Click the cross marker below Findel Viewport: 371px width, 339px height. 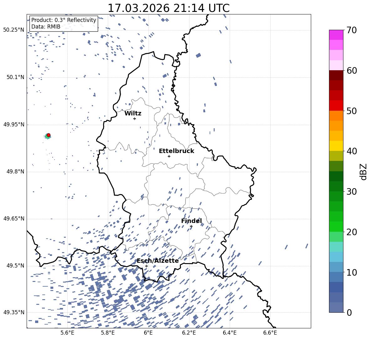tap(191, 226)
